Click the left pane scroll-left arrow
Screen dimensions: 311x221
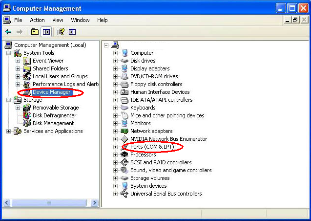tap(7, 203)
